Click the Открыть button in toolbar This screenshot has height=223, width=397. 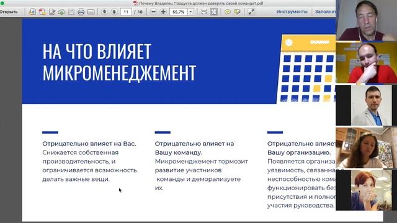[9, 12]
